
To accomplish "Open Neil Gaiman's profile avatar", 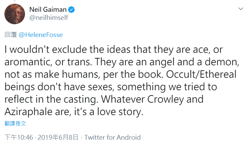I will pos(15,14).
